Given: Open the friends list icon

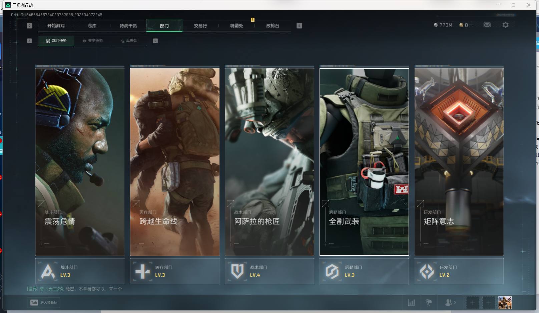Looking at the screenshot, I should [449, 303].
